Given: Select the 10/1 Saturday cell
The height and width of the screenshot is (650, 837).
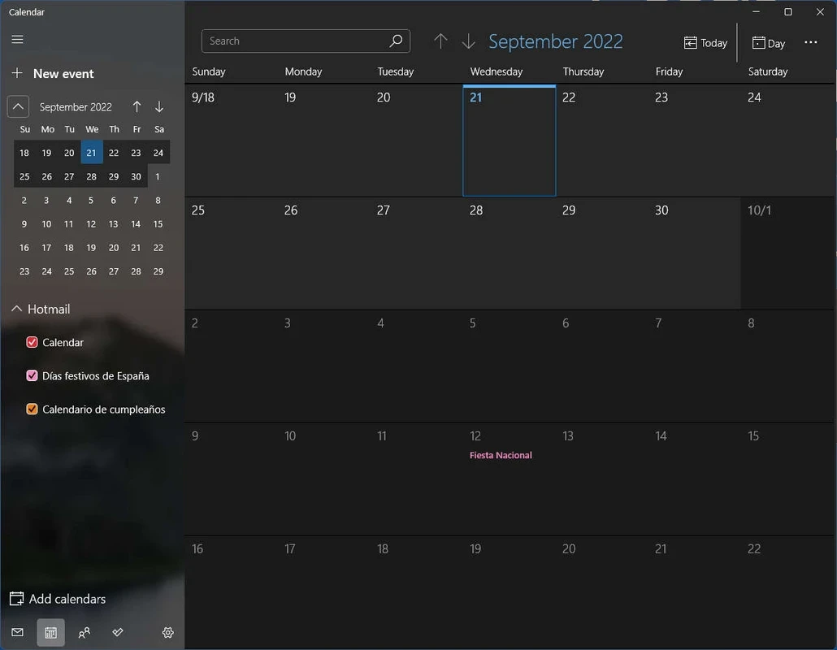Looking at the screenshot, I should coord(787,253).
